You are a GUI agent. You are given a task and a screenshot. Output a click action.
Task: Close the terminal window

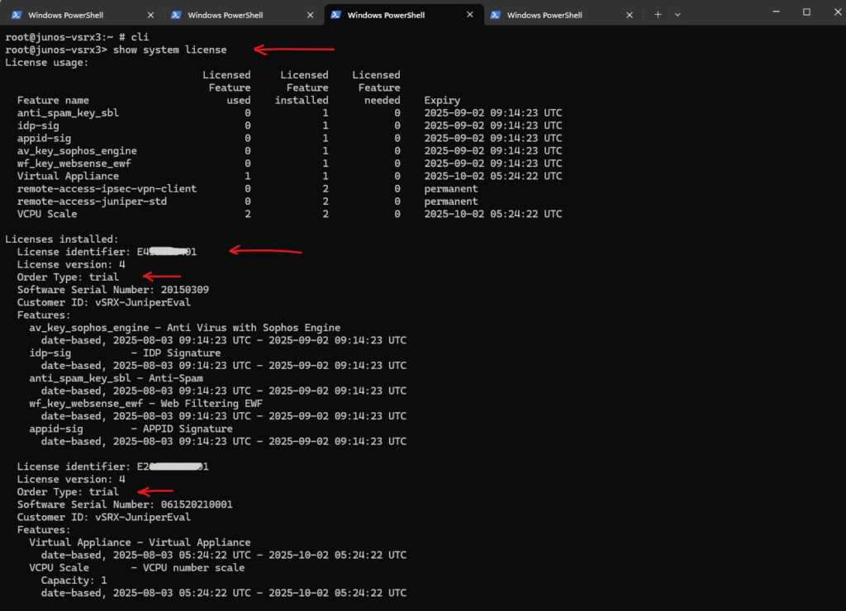coord(838,12)
